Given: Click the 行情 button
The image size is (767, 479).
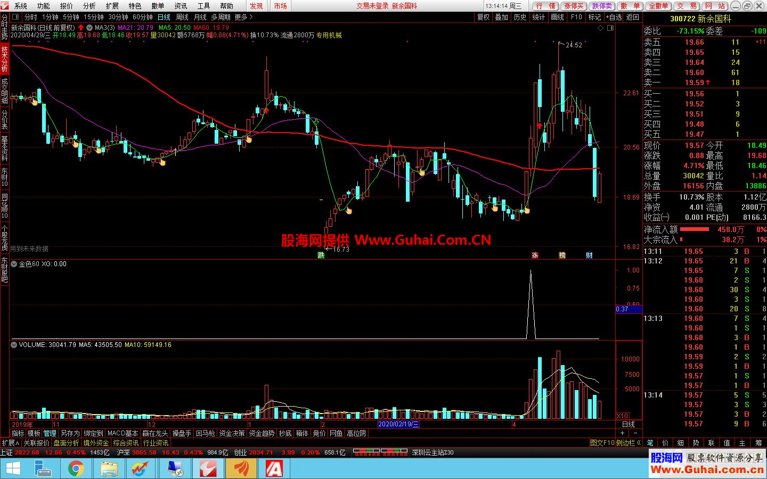Looking at the screenshot, I should coord(546,6).
